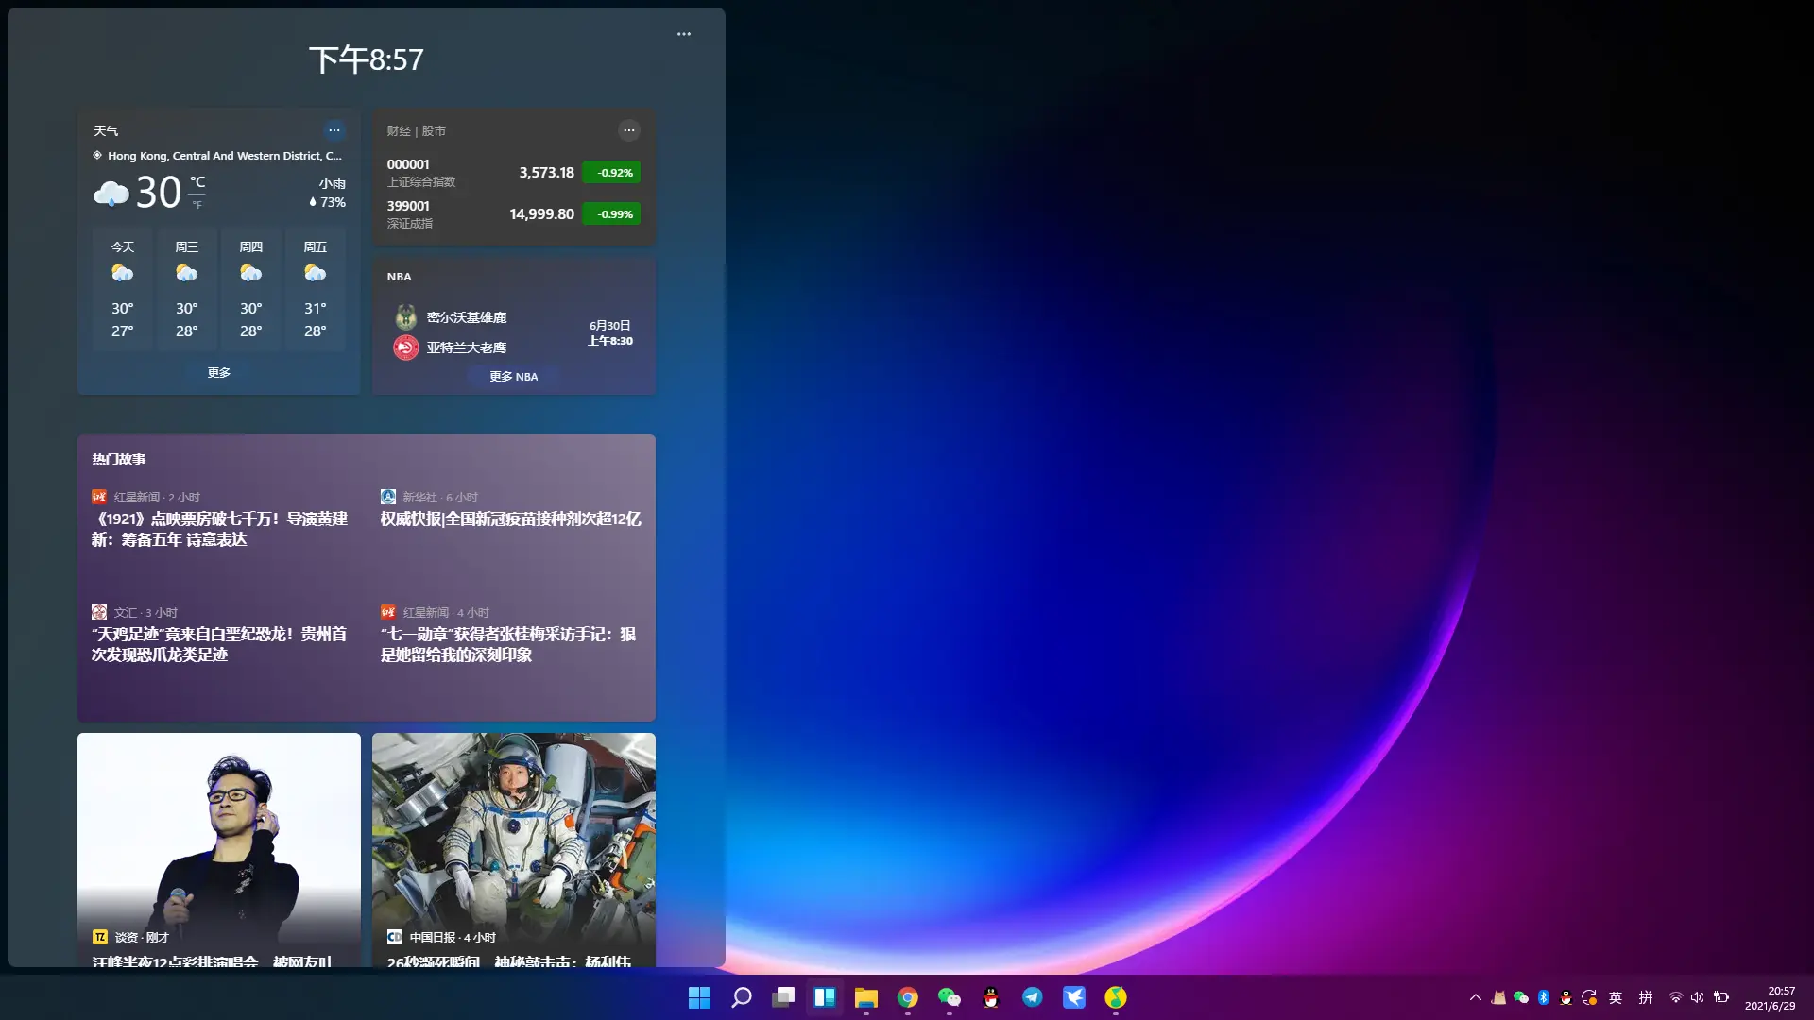Click 热门故事 section header
This screenshot has width=1814, height=1020.
tap(119, 460)
